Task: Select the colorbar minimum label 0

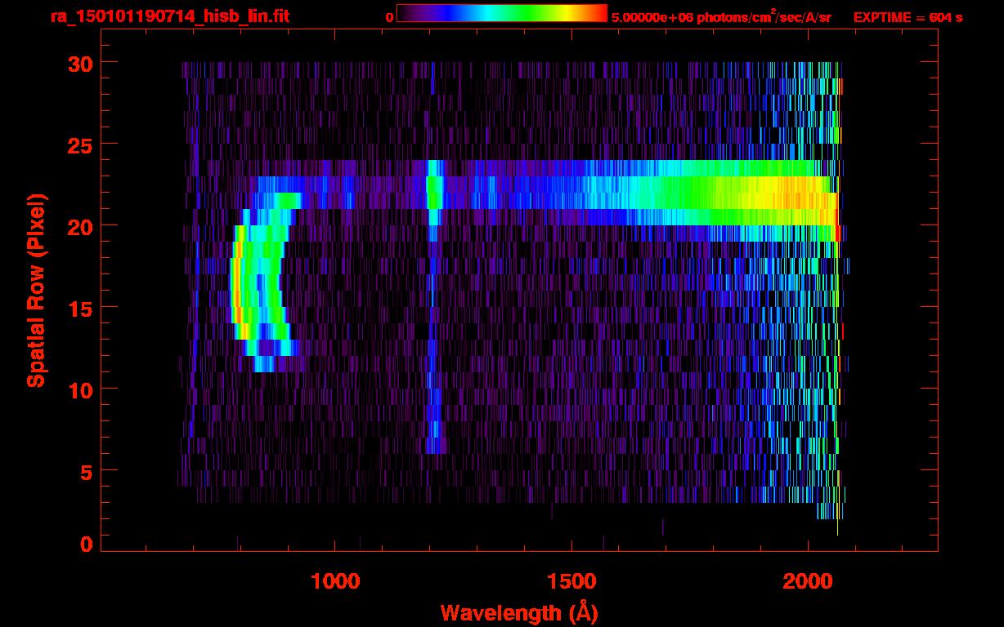Action: [x=390, y=16]
